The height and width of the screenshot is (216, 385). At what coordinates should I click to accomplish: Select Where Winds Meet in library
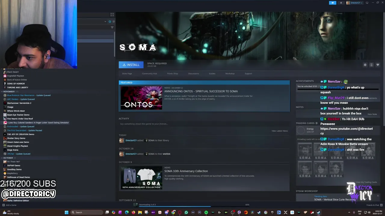16,111
